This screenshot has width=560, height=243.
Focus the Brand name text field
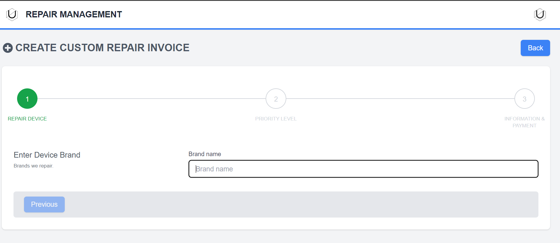(363, 169)
